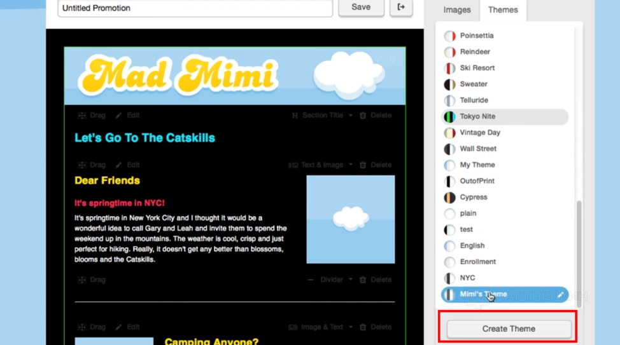Viewport: 620px width, 345px height.
Task: Select the My Theme name
Action: (x=477, y=165)
